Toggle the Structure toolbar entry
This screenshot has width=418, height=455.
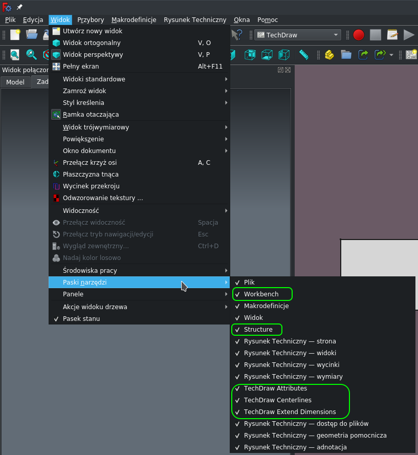(256, 329)
